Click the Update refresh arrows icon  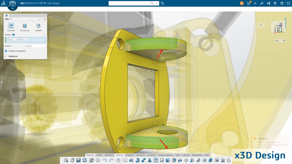(85, 160)
